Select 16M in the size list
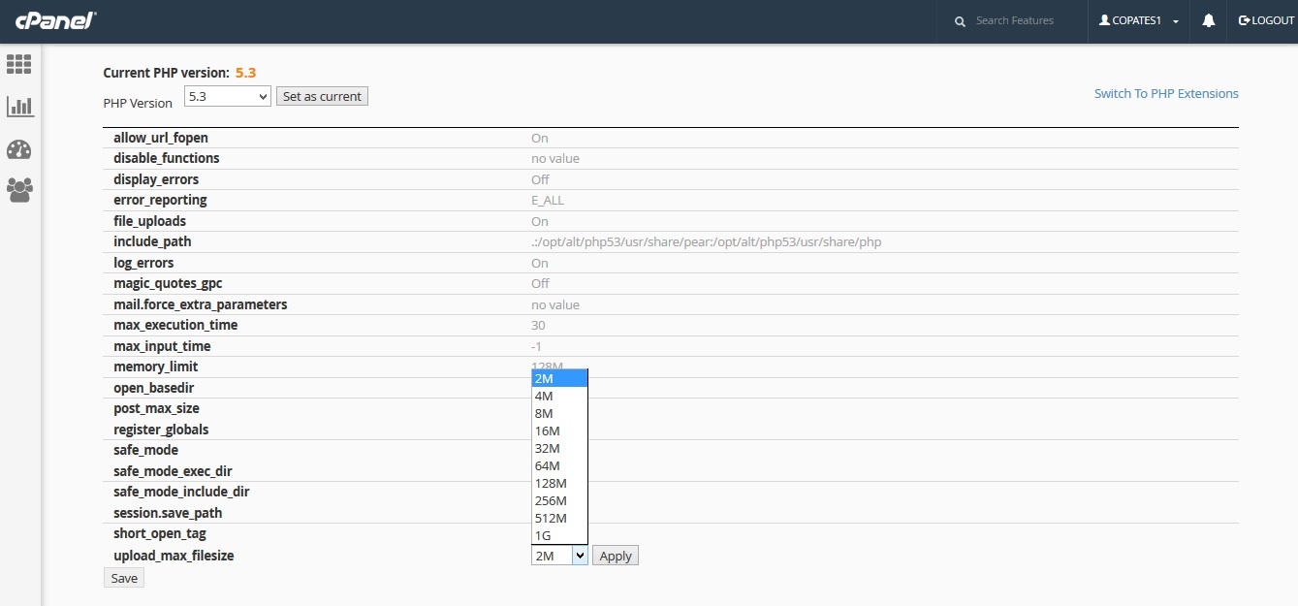Viewport: 1298px width, 606px height. 559,431
